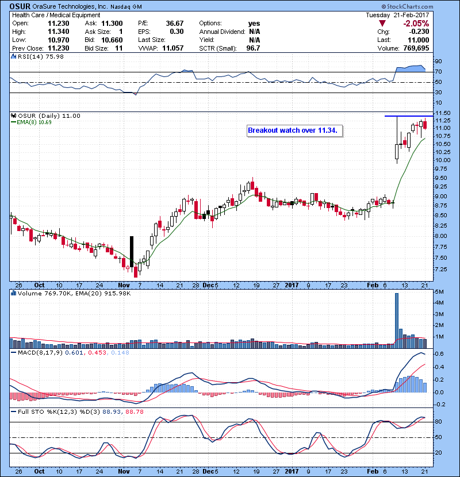Click the date Tuesday 21-Feb-2017
The height and width of the screenshot is (477, 460).
pos(397,15)
